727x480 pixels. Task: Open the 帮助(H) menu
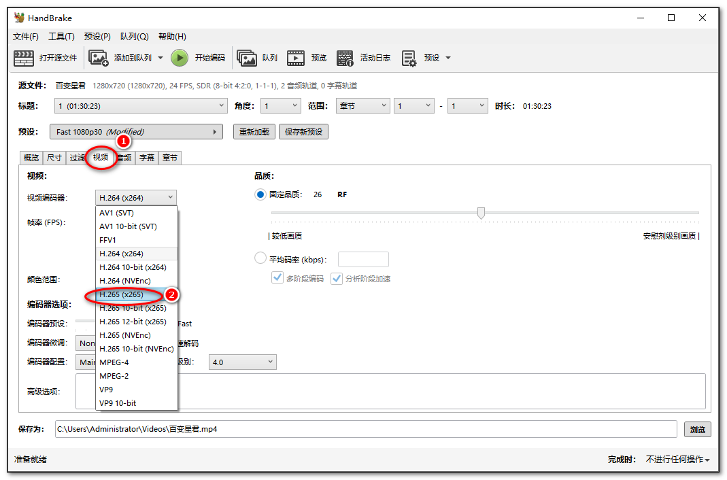(x=173, y=37)
